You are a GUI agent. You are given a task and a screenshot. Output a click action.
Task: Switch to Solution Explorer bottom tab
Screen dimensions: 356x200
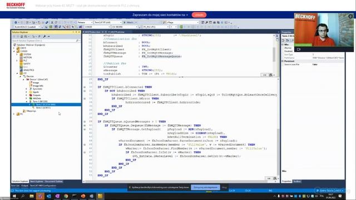(20, 182)
